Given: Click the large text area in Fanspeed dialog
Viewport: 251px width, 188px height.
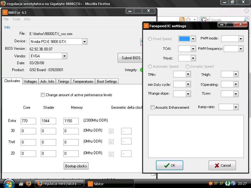Looking at the screenshot, I should click(x=196, y=136).
